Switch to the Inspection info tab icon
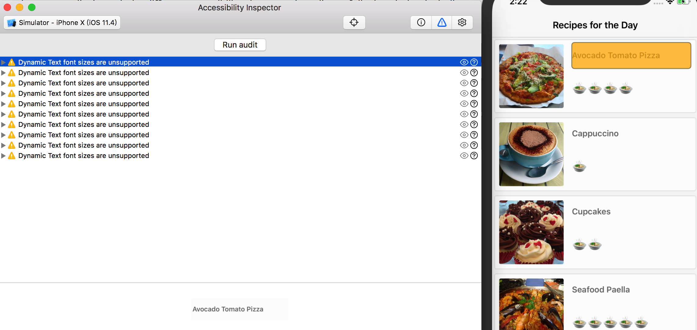697x330 pixels. (421, 23)
